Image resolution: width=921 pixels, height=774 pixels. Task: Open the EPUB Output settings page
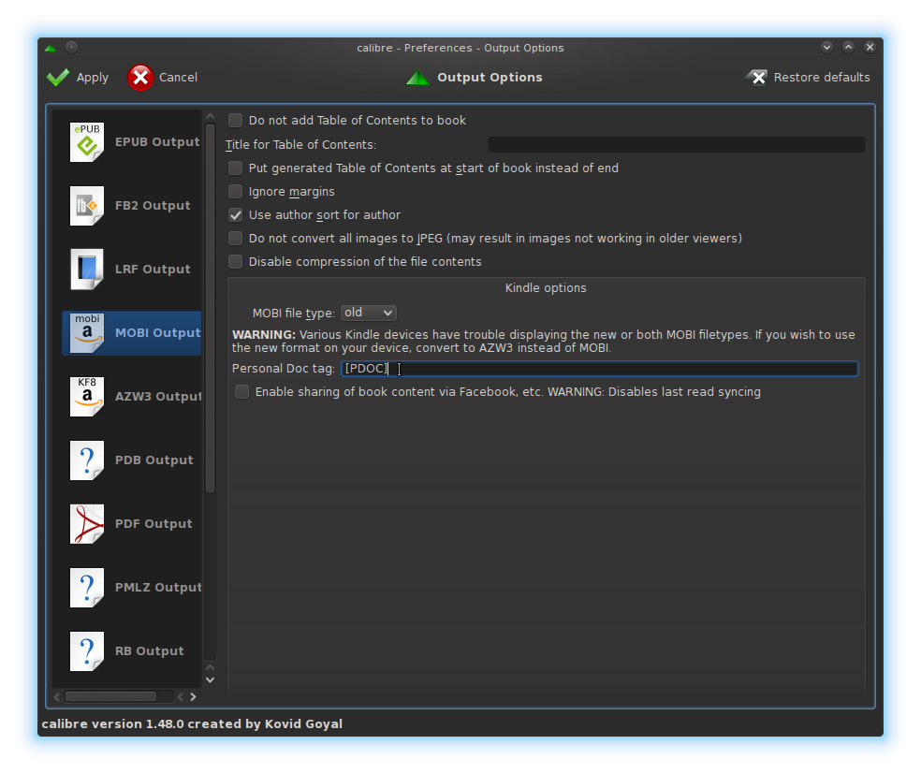132,142
